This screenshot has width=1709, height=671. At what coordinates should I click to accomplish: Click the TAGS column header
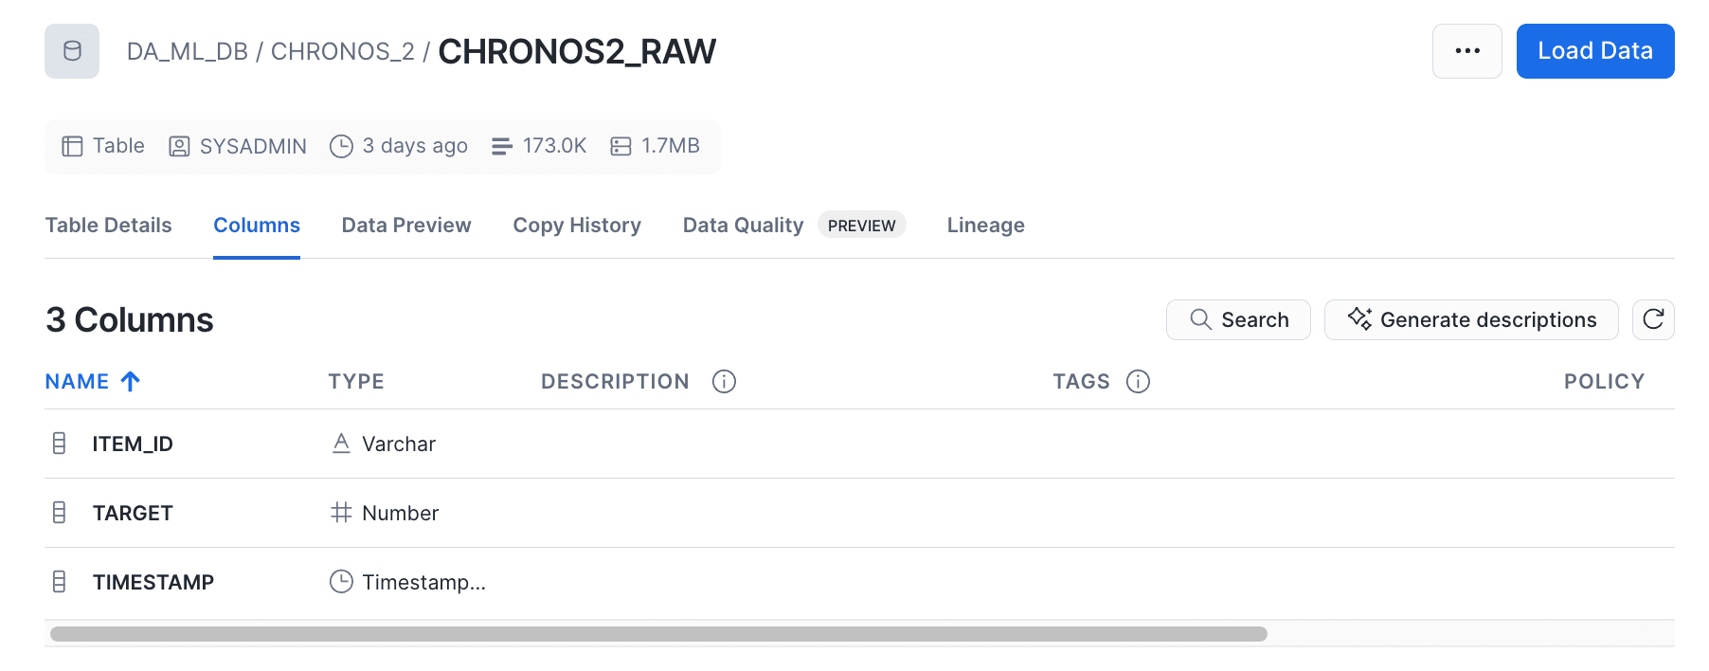tap(1081, 382)
